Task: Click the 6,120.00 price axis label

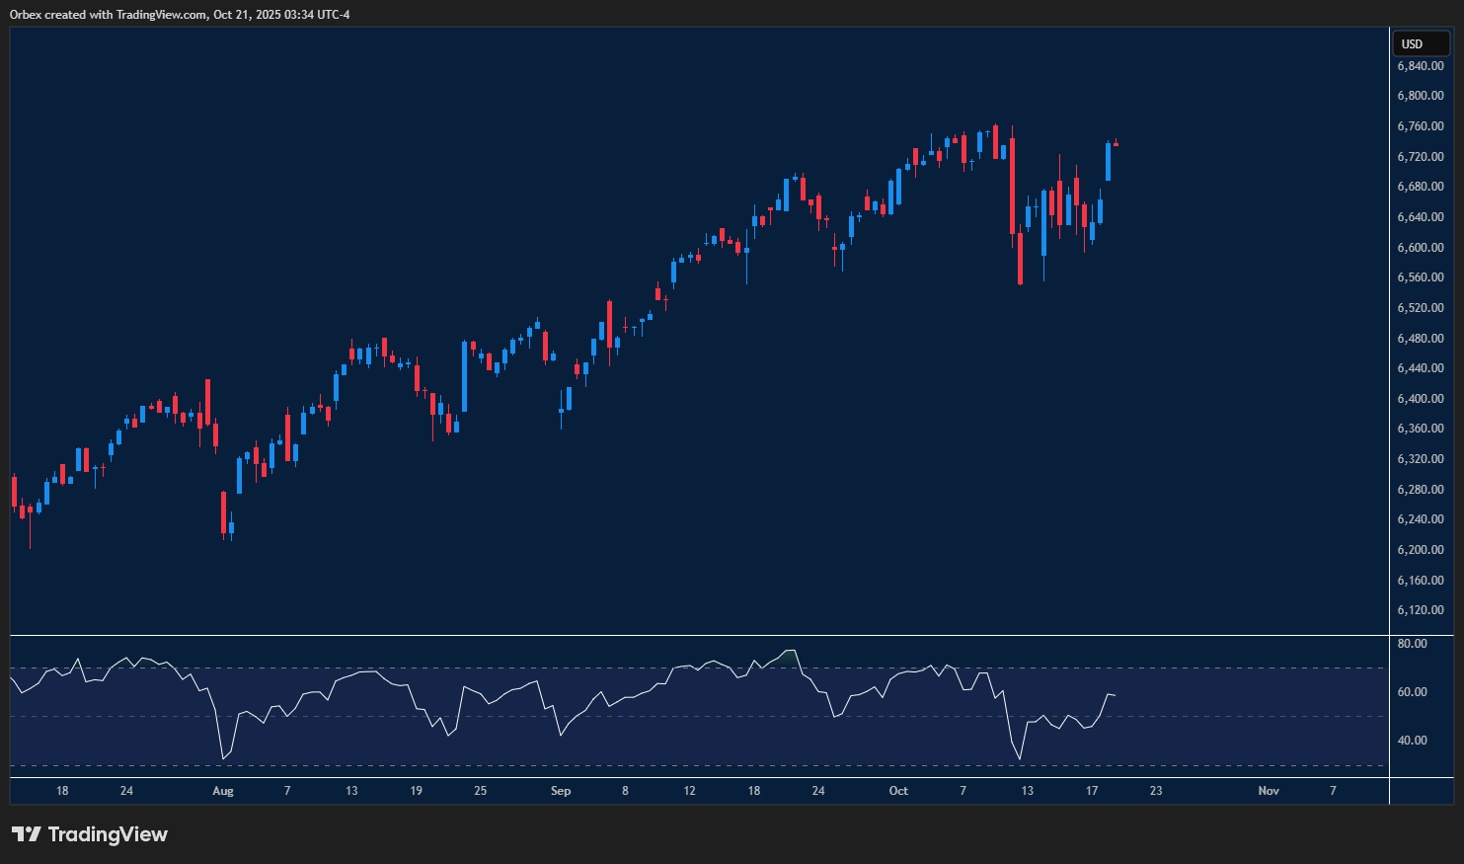Action: click(1420, 610)
